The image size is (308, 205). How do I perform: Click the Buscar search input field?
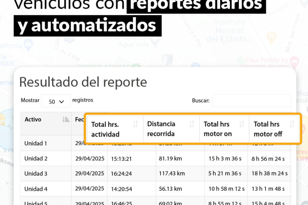(252, 100)
